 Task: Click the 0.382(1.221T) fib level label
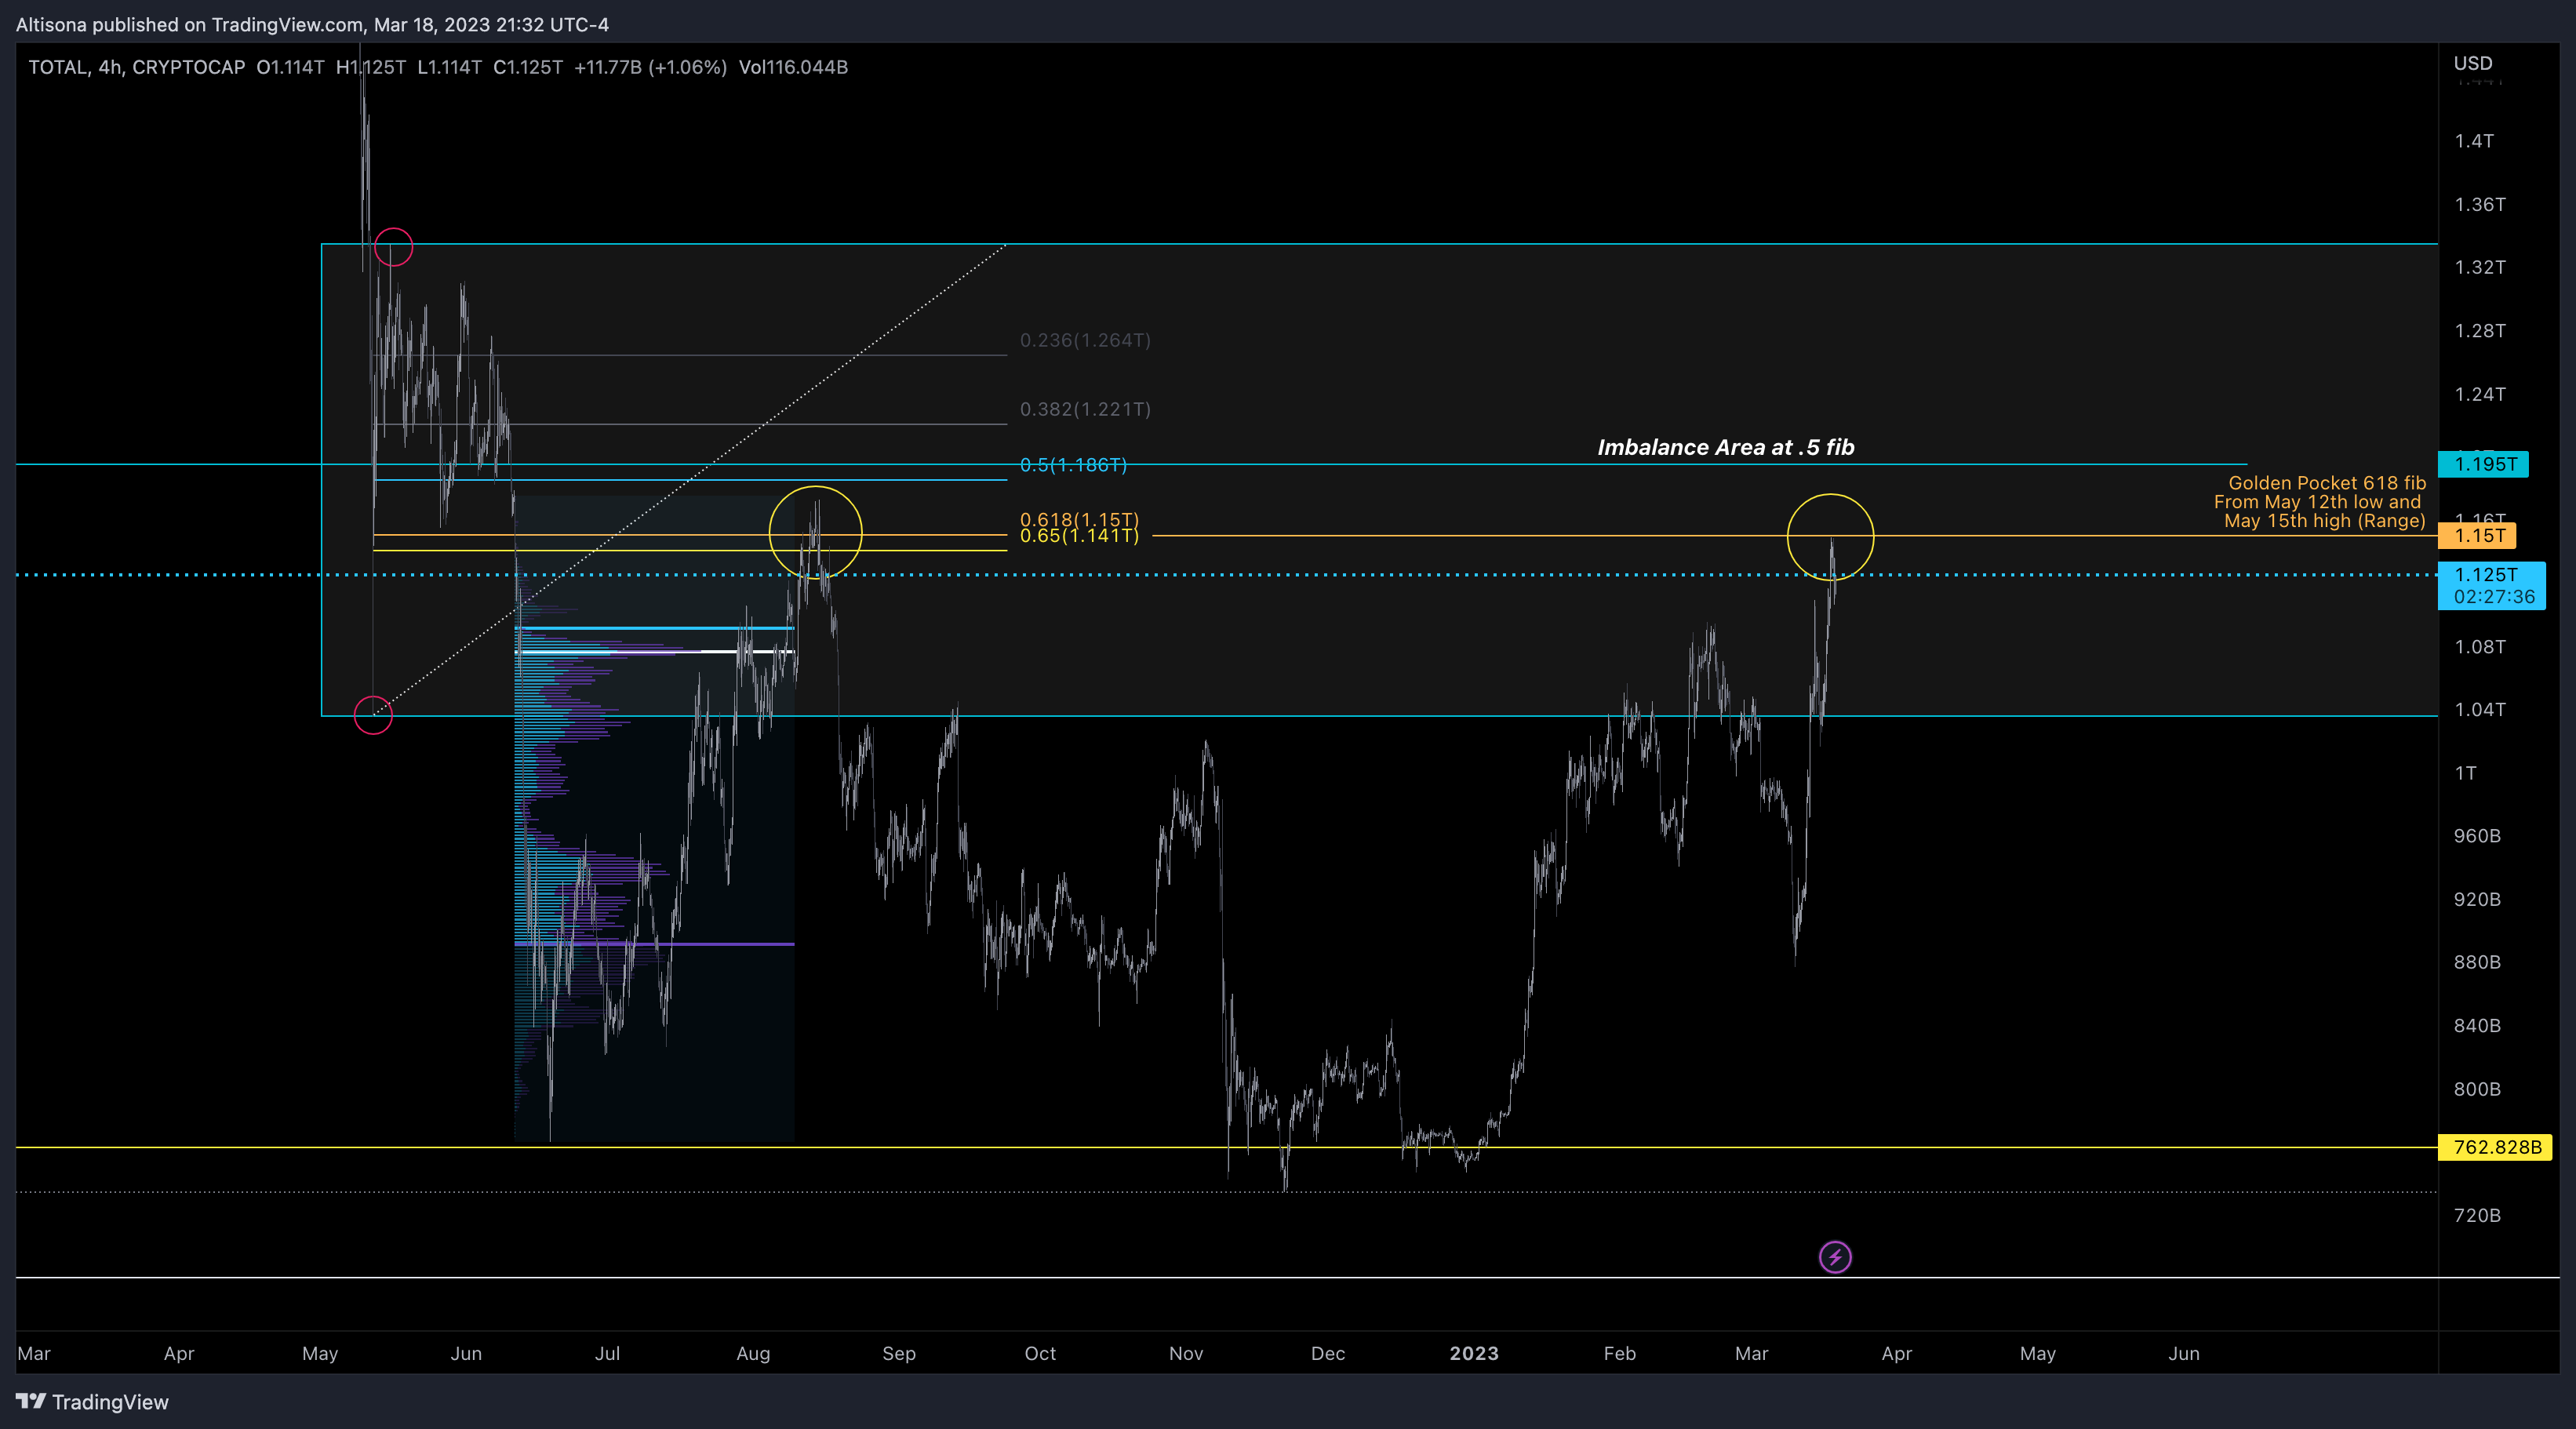[x=1085, y=409]
